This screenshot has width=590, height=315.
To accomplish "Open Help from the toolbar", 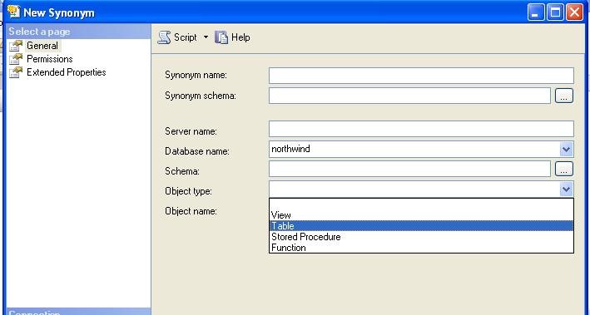I will (x=232, y=37).
